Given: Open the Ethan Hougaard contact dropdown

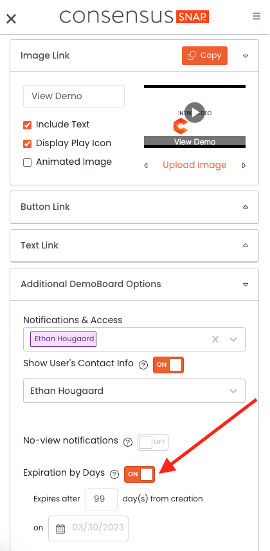Looking at the screenshot, I should tap(134, 391).
